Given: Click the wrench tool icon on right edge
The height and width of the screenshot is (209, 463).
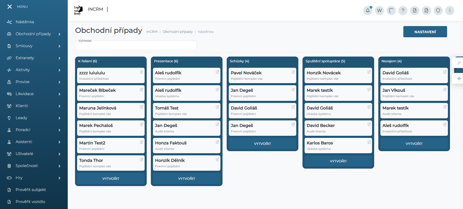Looking at the screenshot, I should click(x=459, y=63).
